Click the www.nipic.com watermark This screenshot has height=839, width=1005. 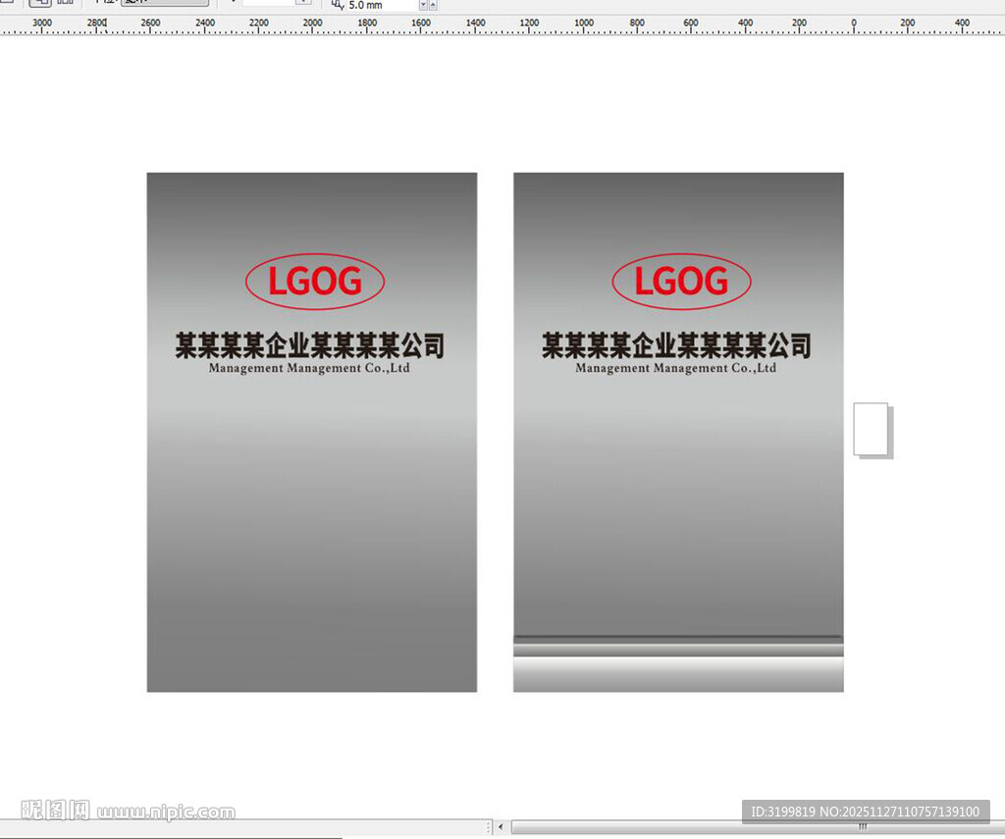click(x=165, y=812)
